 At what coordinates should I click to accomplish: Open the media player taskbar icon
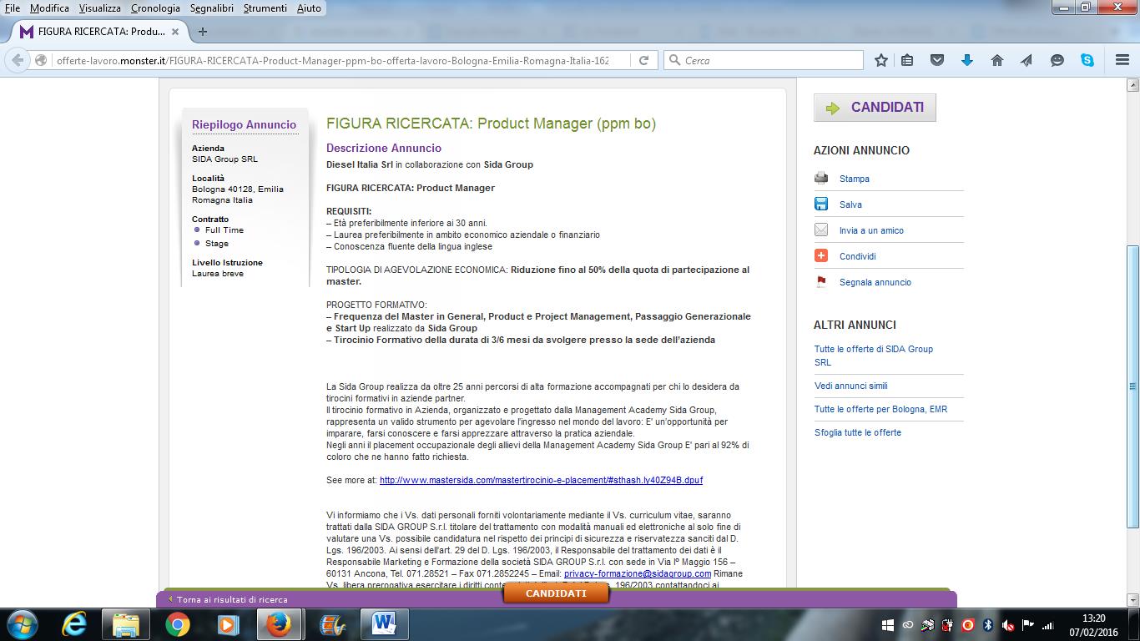[x=227, y=623]
